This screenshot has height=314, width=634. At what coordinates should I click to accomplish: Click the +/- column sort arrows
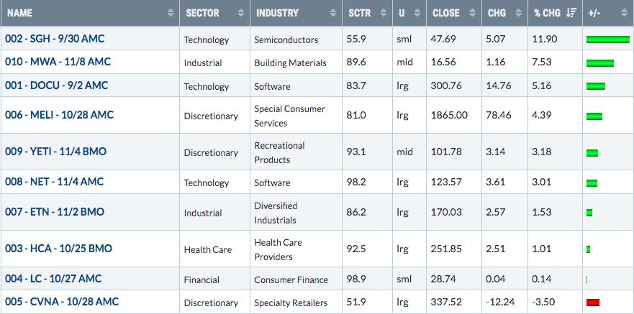(x=625, y=13)
